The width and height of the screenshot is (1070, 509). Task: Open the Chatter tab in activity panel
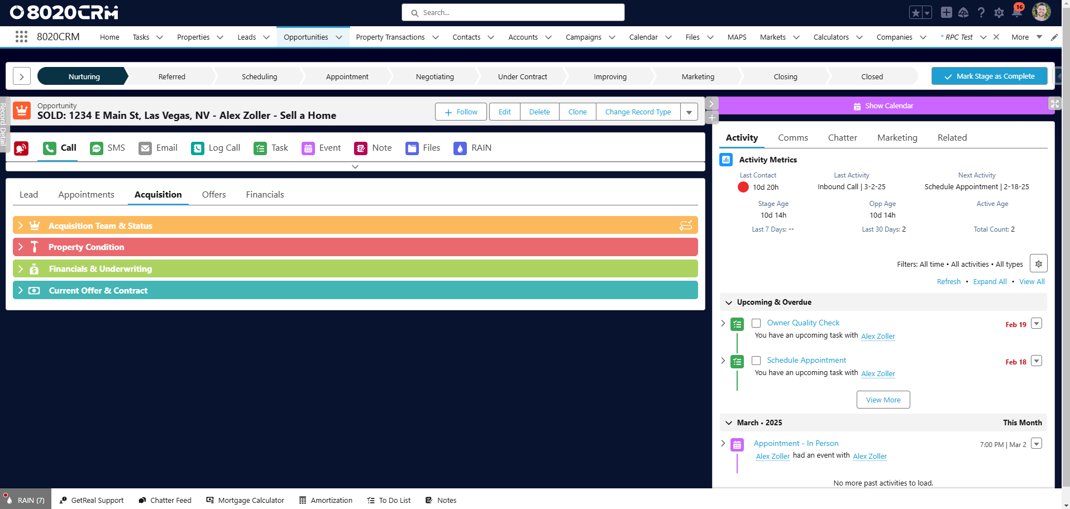point(842,137)
